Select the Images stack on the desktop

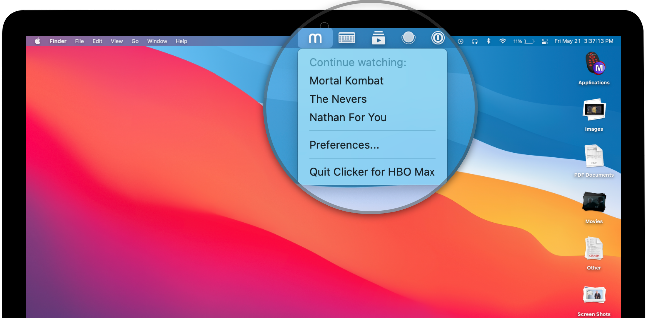[x=594, y=115]
